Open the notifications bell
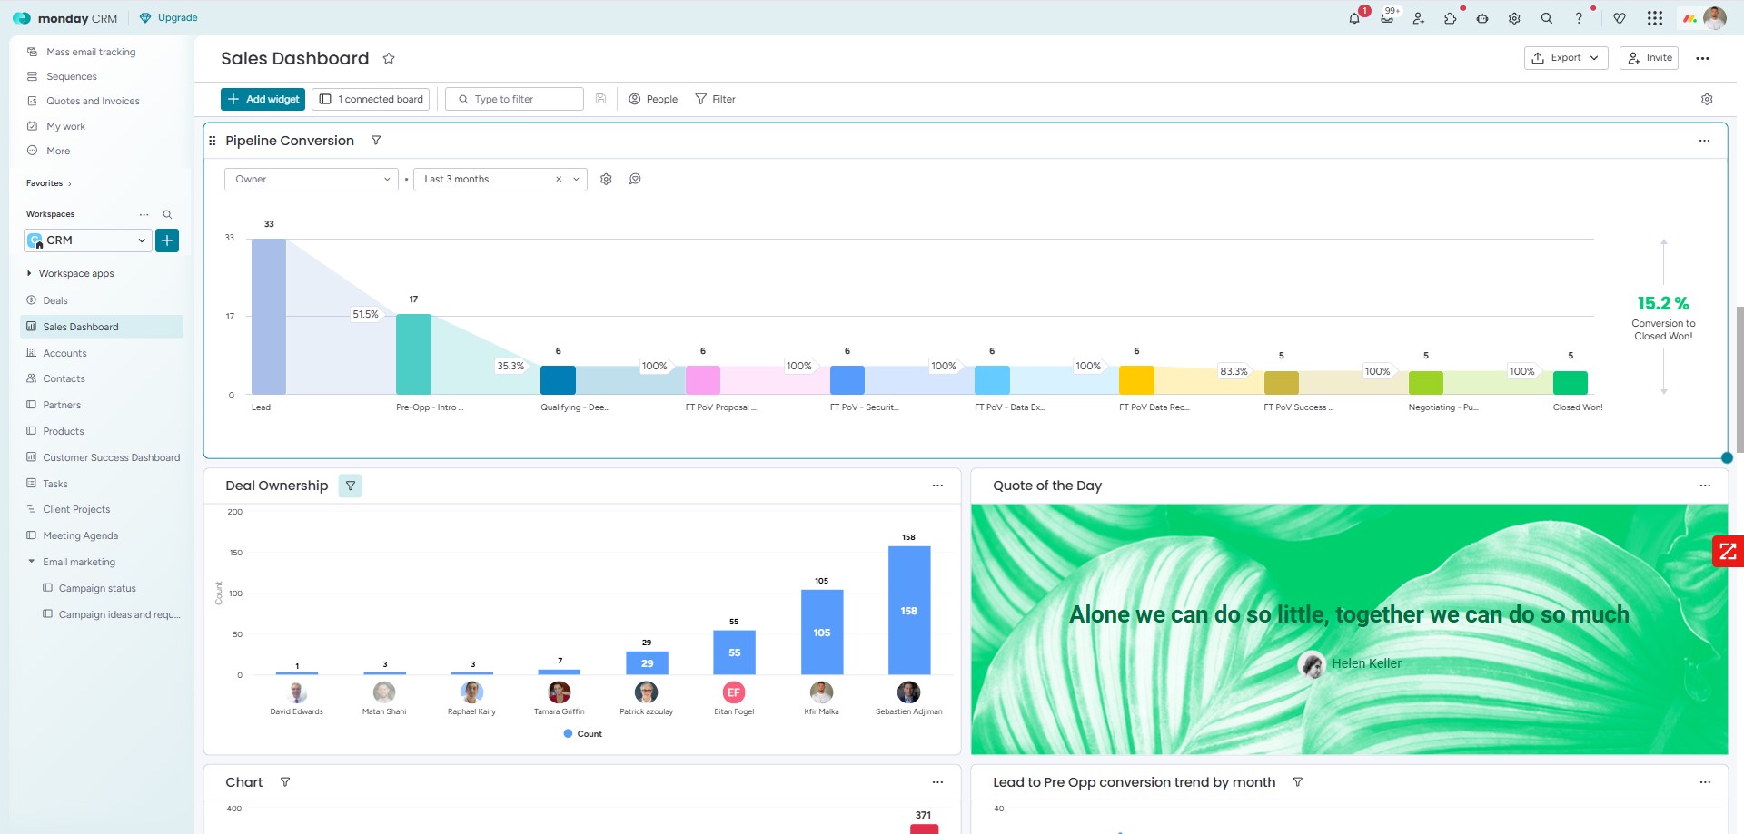The image size is (1744, 834). click(1354, 18)
